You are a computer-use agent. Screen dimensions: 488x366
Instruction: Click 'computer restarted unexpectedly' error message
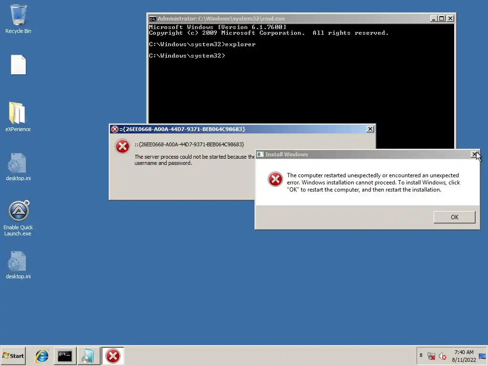[374, 183]
